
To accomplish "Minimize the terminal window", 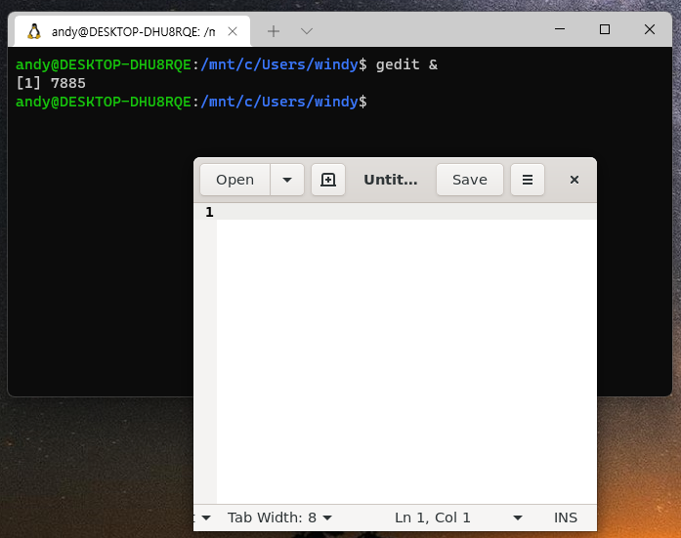I will (x=560, y=29).
